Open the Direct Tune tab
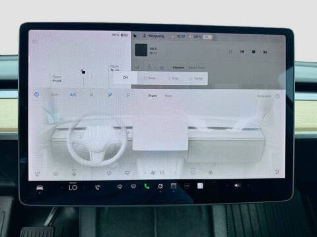The width and height of the screenshot is (317, 237). [x=197, y=67]
